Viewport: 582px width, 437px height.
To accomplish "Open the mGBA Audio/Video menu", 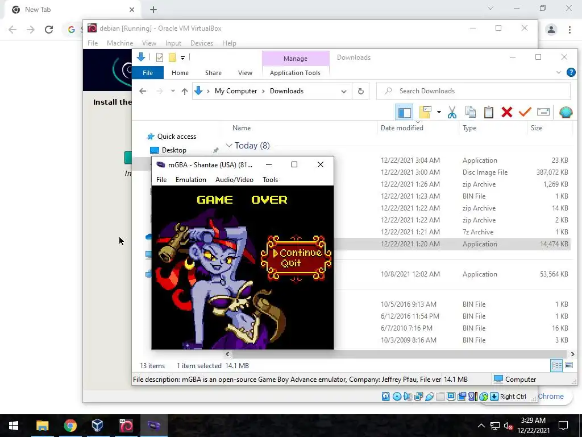I will (x=234, y=180).
